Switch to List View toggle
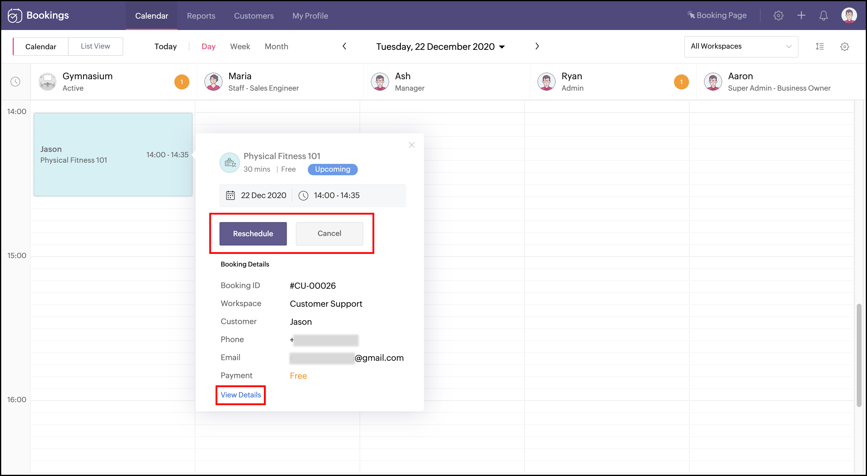 [95, 46]
